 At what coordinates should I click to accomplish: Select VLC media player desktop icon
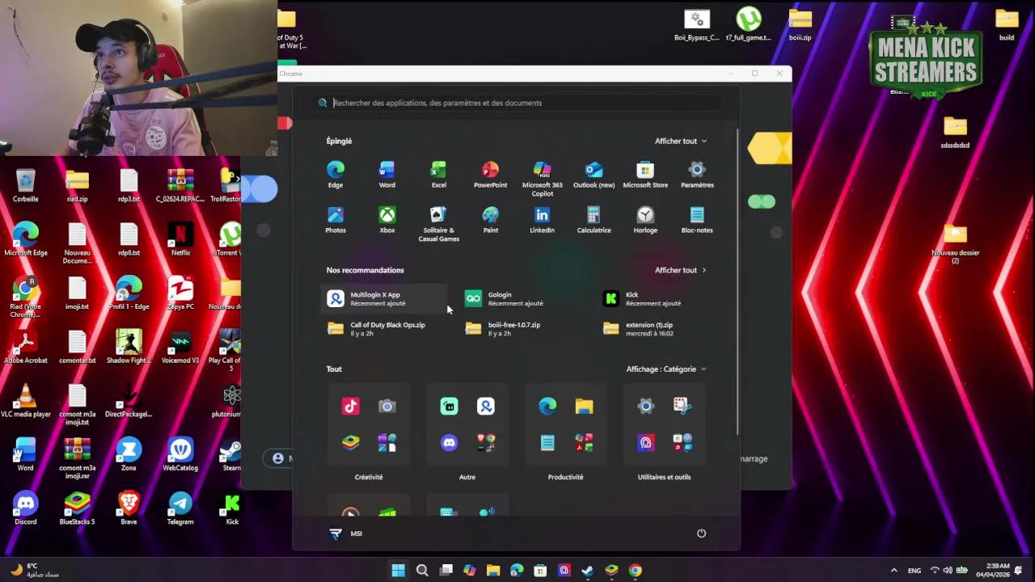pos(26,401)
